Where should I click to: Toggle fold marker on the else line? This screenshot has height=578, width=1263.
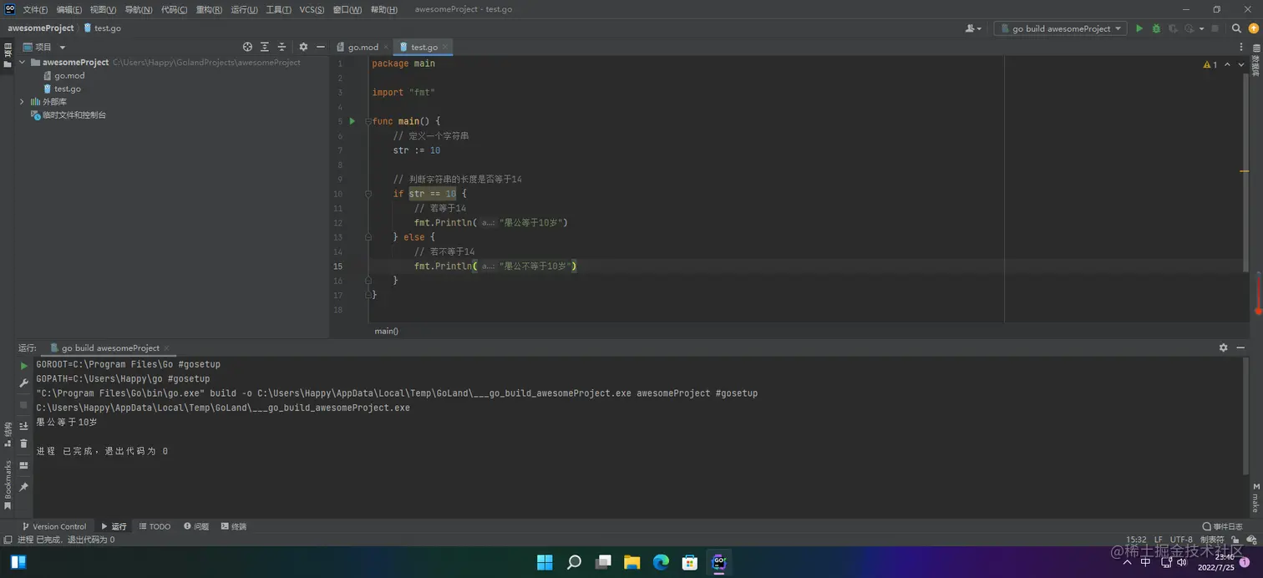(x=368, y=237)
